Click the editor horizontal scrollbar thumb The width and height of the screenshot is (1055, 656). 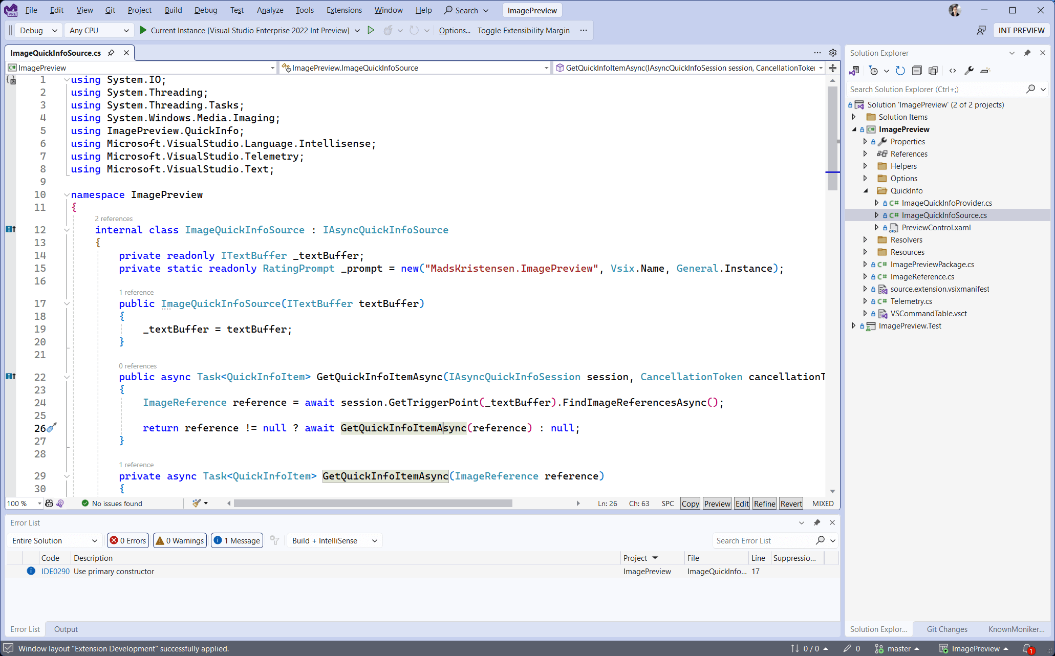[373, 504]
